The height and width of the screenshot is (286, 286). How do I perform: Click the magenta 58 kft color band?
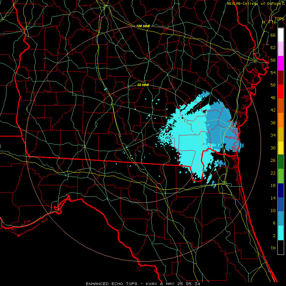[x=281, y=63]
